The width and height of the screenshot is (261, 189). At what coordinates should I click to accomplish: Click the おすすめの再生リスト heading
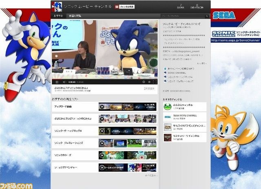pos(65,99)
